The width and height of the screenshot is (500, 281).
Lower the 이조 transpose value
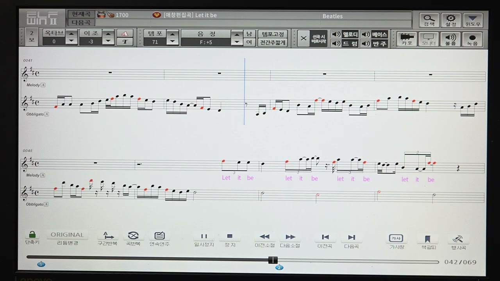click(x=108, y=42)
